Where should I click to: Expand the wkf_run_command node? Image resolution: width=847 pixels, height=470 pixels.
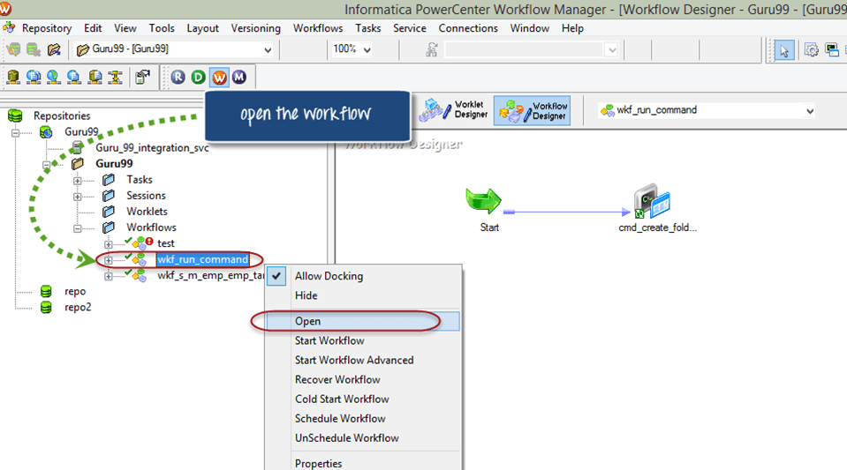point(108,260)
